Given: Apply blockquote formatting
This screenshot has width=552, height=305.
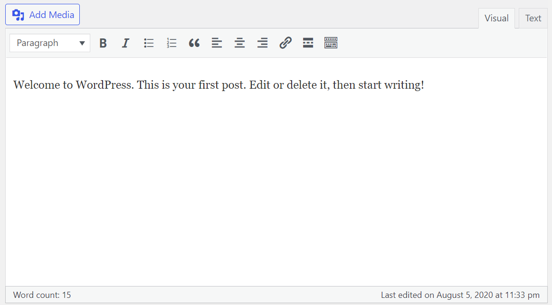Looking at the screenshot, I should click(194, 43).
